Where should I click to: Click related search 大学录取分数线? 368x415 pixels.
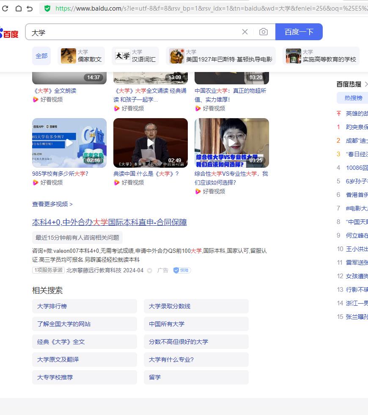click(196, 306)
